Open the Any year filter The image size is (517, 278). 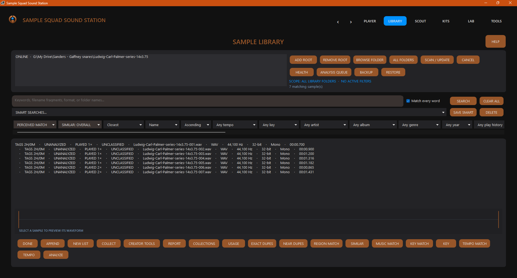coord(457,125)
